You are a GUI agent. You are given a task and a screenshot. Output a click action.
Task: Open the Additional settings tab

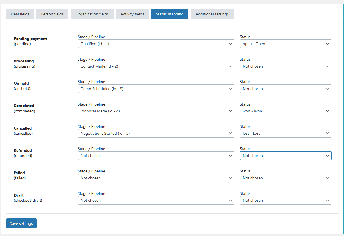point(212,14)
